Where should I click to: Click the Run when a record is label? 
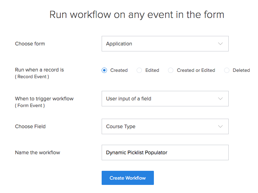coord(40,70)
